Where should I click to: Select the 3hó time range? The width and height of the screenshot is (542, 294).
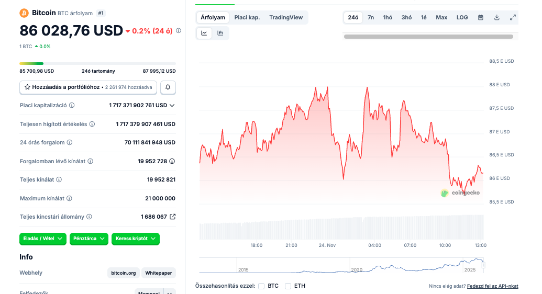point(406,17)
